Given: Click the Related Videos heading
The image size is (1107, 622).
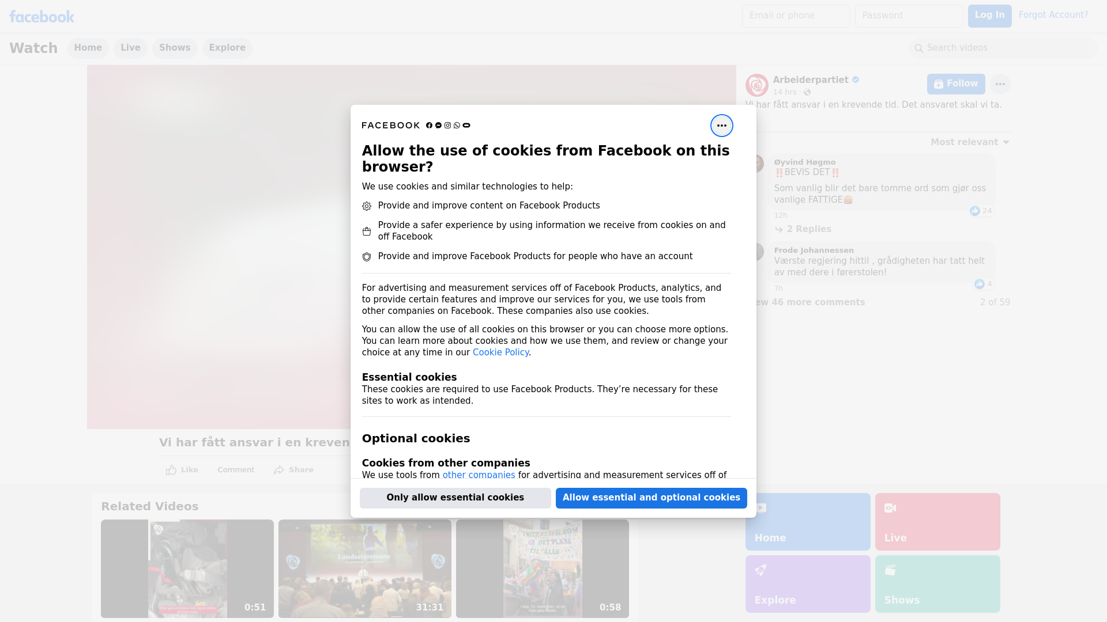Looking at the screenshot, I should (149, 506).
